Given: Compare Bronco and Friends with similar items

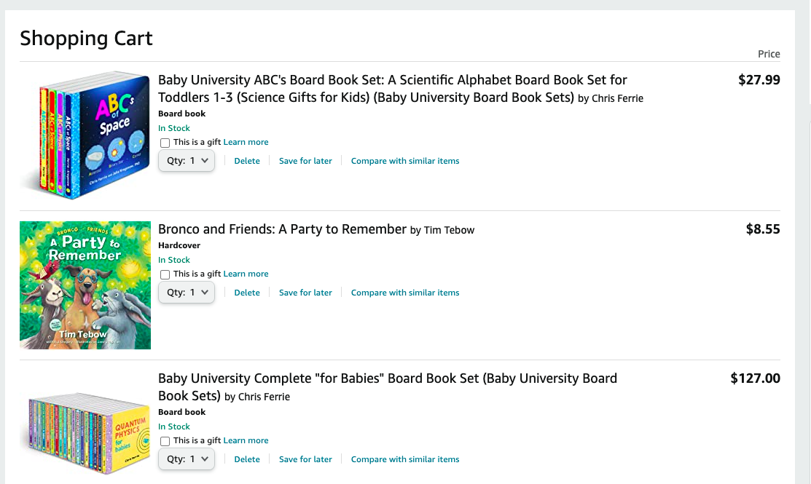Looking at the screenshot, I should tap(405, 293).
